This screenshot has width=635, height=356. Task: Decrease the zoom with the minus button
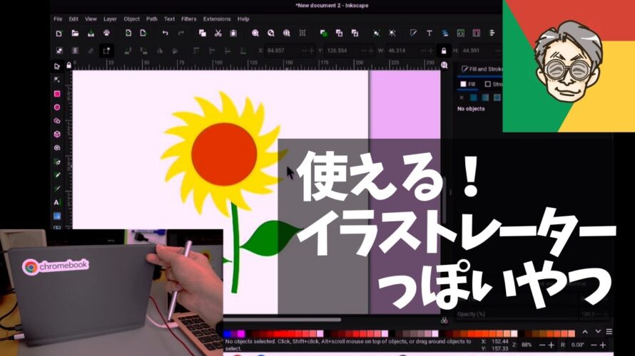(542, 345)
